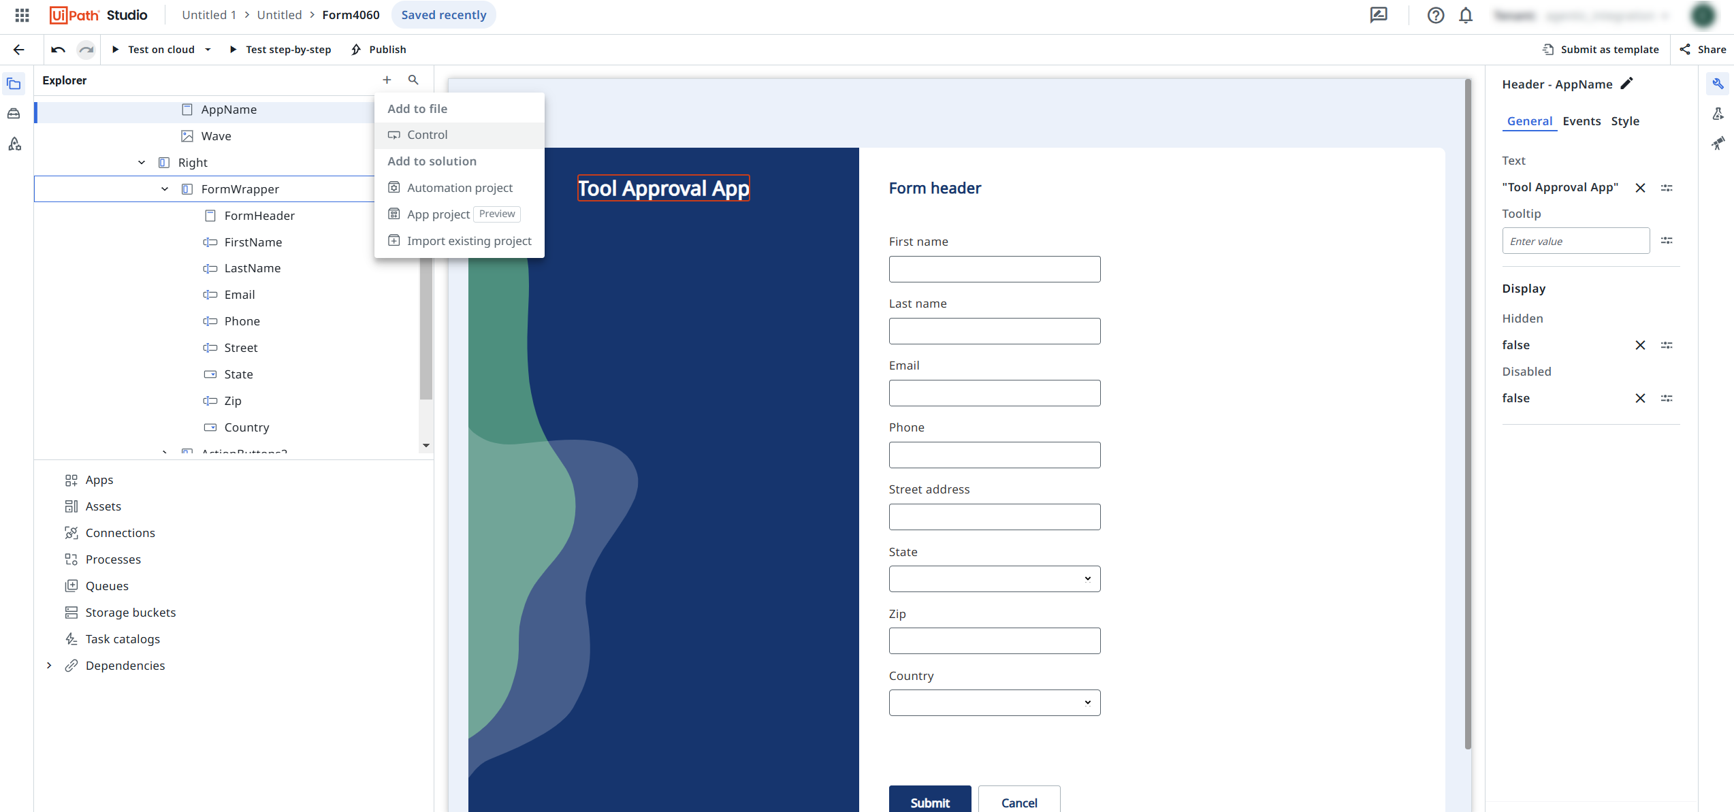Switch to the Style tab

(1624, 121)
